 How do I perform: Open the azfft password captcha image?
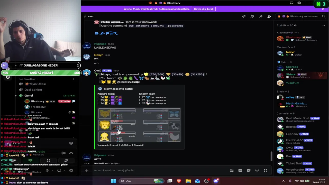(106, 33)
